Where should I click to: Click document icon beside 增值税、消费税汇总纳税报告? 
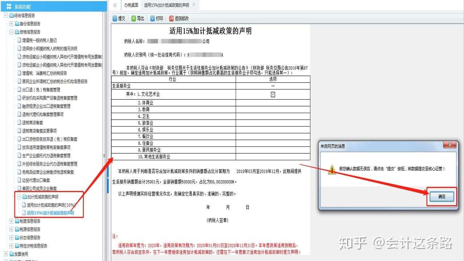click(20, 73)
